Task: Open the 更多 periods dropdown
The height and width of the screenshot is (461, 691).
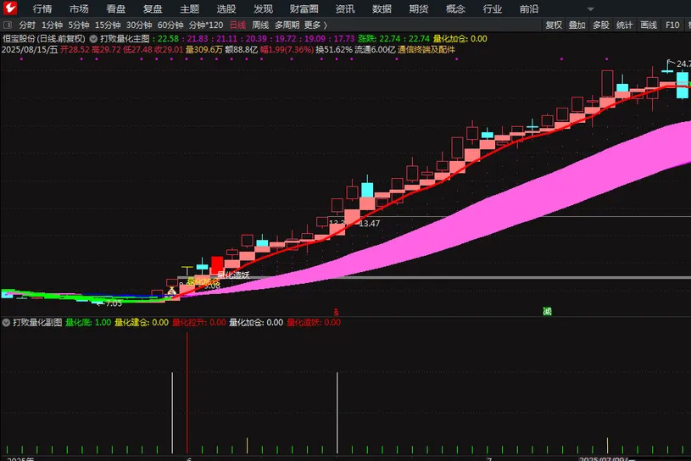Action: [x=315, y=25]
